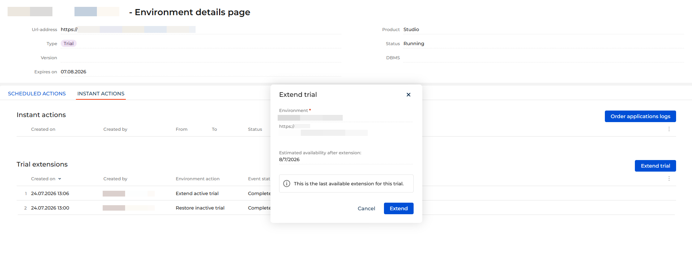Open the environment URL-address link
This screenshot has width=692, height=276.
coord(128,30)
